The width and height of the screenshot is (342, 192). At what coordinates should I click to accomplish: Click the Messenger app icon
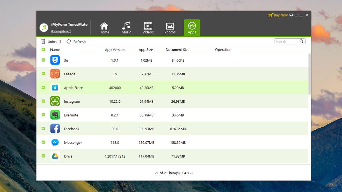55,142
